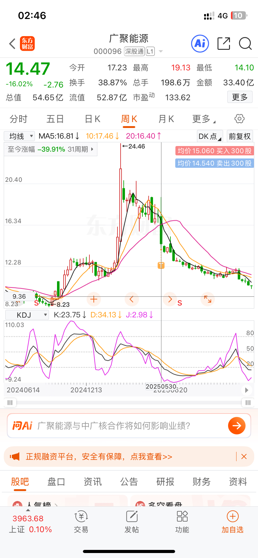The width and height of the screenshot is (258, 558).
Task: Tap the megaphone announcement icon
Action: pyautogui.click(x=15, y=456)
